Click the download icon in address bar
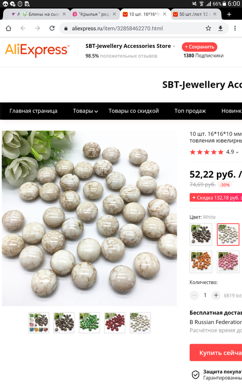This screenshot has width=242, height=388. (220, 28)
